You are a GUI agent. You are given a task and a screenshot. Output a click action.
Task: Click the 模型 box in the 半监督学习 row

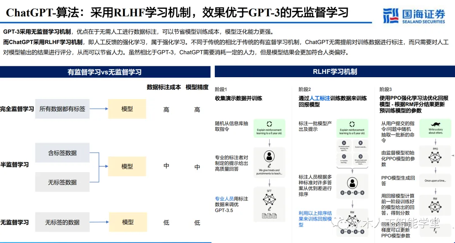[x=127, y=167]
